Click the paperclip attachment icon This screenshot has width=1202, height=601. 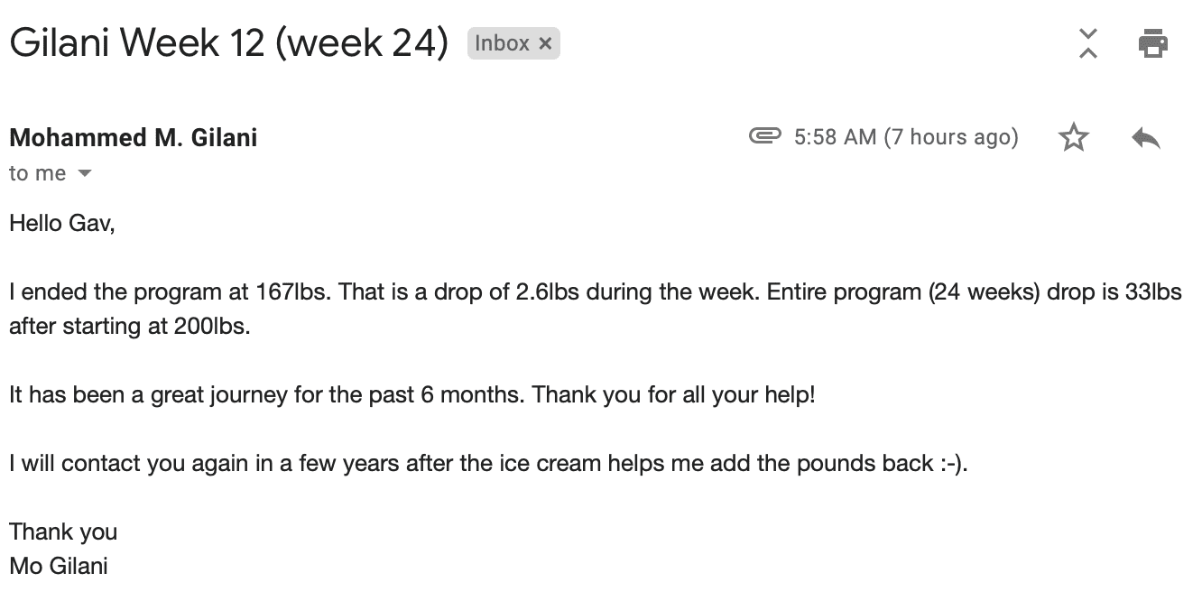pos(765,136)
